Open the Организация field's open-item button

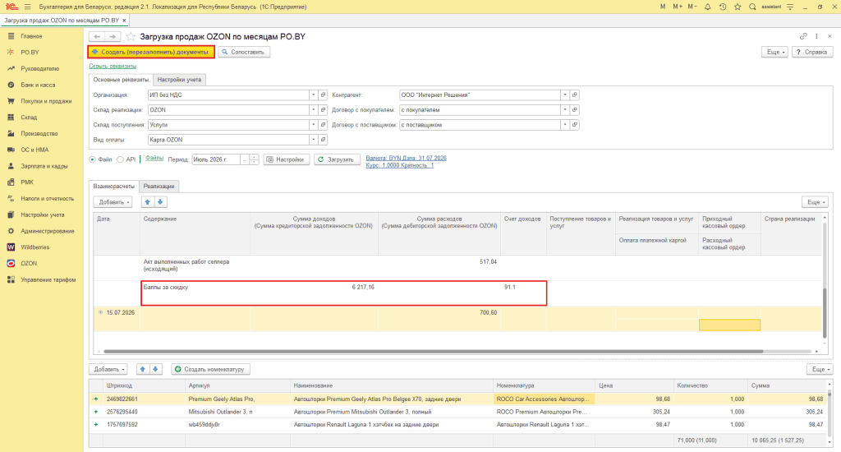tap(323, 95)
